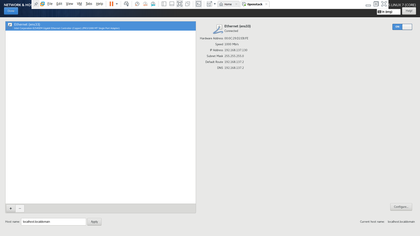
Task: Click the unity mode icon
Action: (188, 4)
